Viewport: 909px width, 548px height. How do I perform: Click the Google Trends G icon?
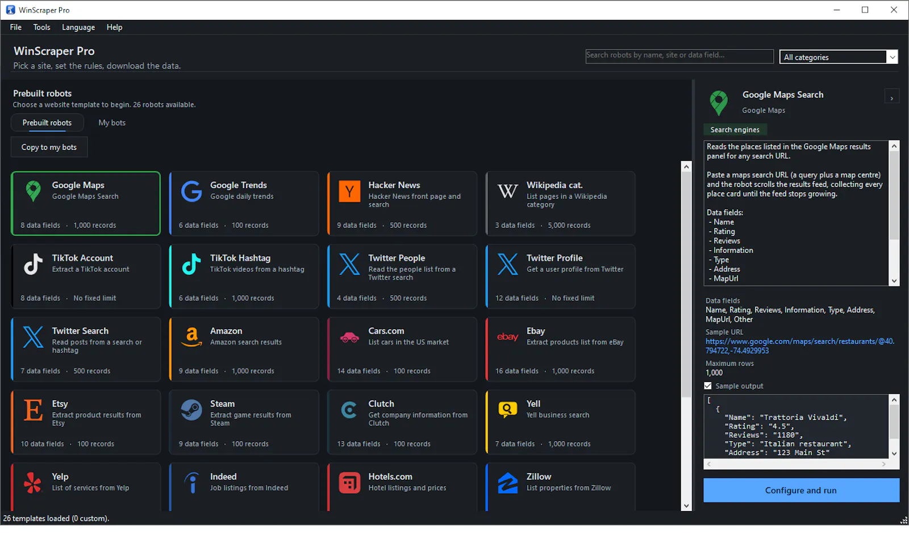191,192
